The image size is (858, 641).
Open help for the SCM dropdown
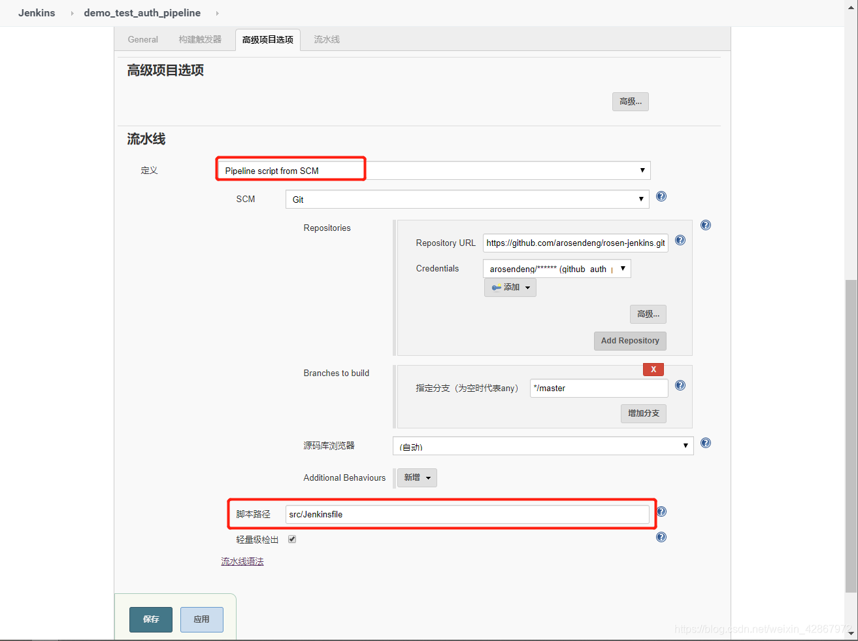click(x=661, y=196)
